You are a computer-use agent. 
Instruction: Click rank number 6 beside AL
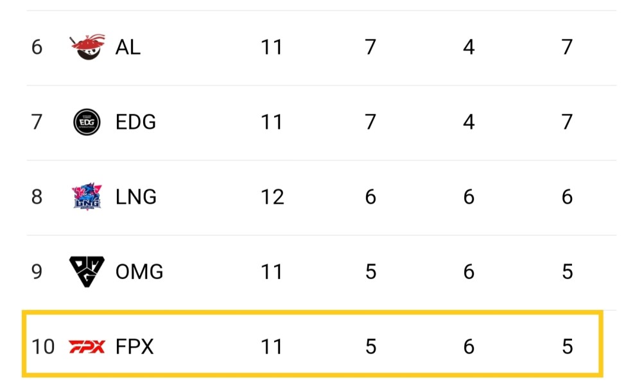[x=37, y=47]
